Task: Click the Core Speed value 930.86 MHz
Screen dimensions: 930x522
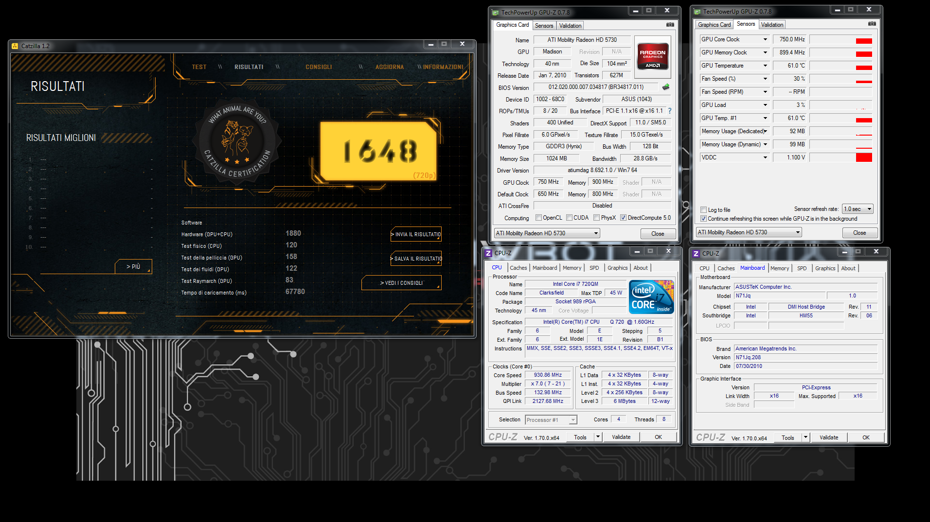Action: click(x=548, y=375)
